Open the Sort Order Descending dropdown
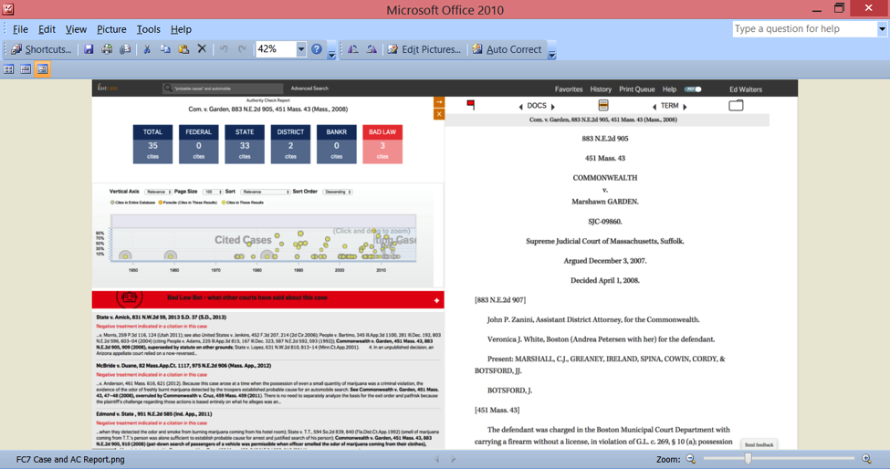Image resolution: width=890 pixels, height=469 pixels. 338,193
